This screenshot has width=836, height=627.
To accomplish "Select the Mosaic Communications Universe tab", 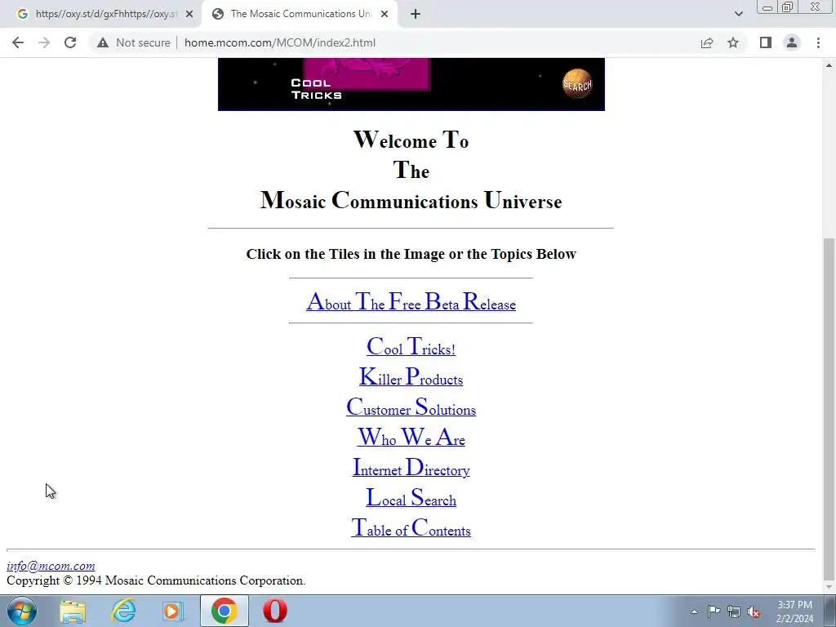I will (301, 15).
